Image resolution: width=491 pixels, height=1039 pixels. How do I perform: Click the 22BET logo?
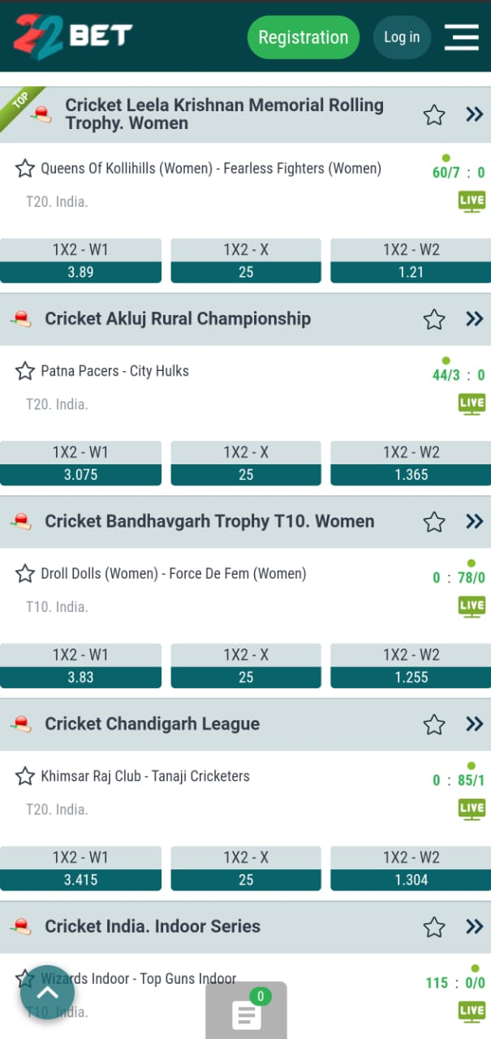[x=72, y=35]
